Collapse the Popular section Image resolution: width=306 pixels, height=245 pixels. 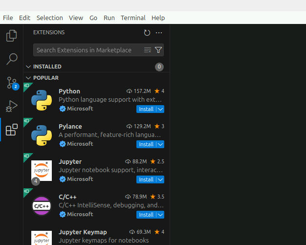(x=28, y=78)
